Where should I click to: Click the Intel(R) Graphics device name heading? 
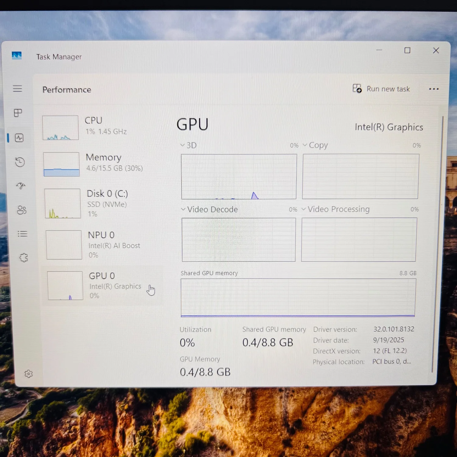coord(389,127)
